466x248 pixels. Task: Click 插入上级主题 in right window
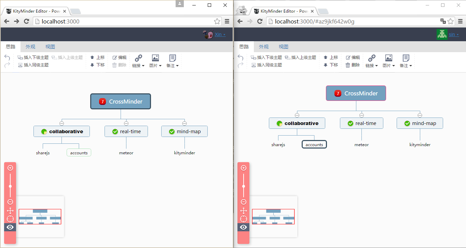pos(301,58)
